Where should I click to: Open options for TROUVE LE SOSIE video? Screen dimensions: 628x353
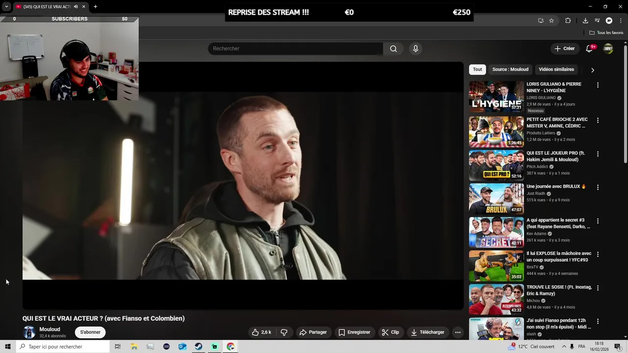tap(598, 287)
